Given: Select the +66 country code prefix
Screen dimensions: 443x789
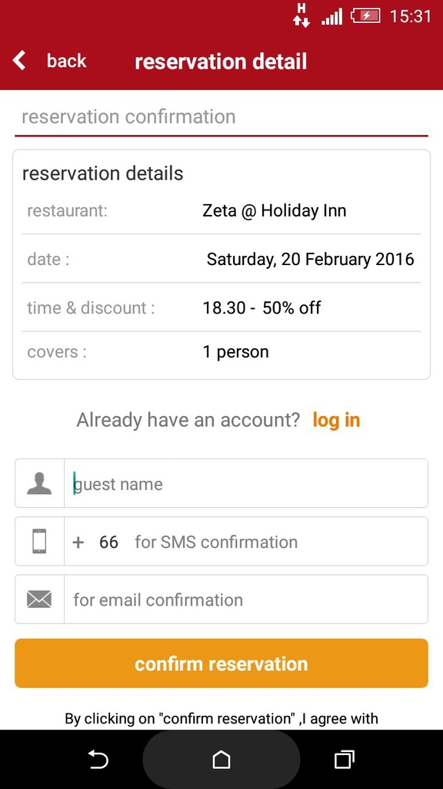Looking at the screenshot, I should [95, 542].
